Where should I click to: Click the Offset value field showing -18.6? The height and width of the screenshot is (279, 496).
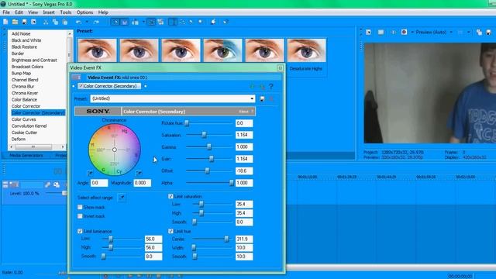pyautogui.click(x=244, y=170)
